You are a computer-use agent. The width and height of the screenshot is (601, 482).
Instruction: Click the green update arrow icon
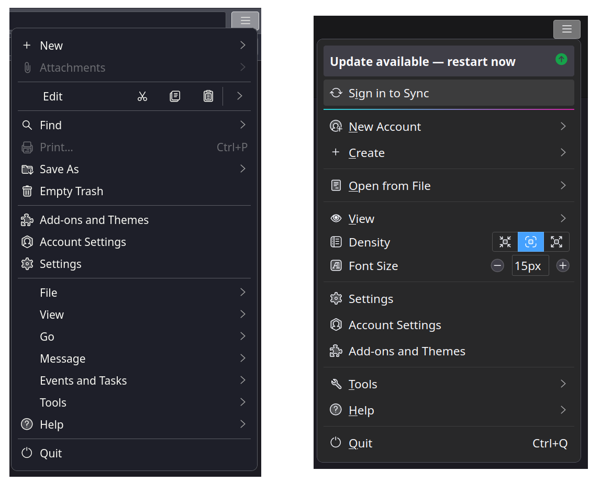(x=561, y=60)
